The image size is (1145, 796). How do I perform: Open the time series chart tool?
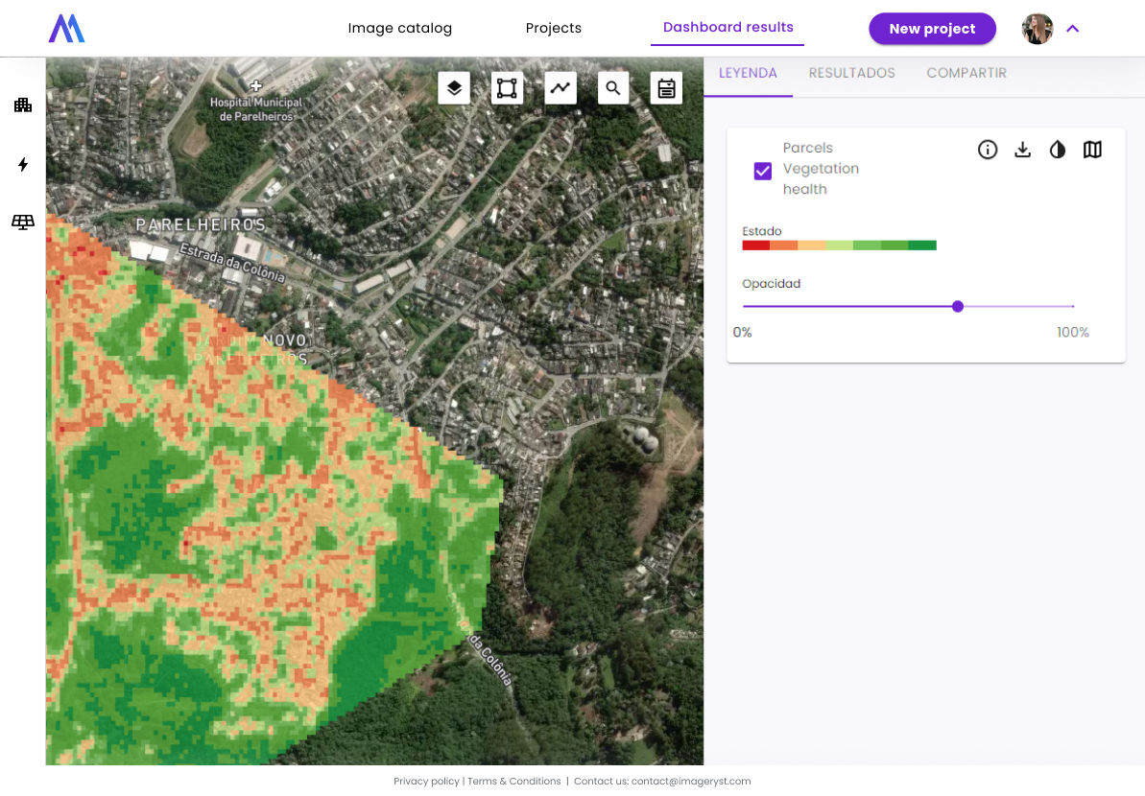tap(560, 88)
